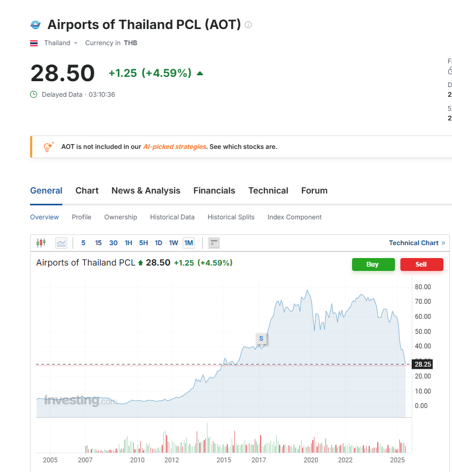Go to Historical Data sub-tab
The image size is (452, 472).
point(172,217)
